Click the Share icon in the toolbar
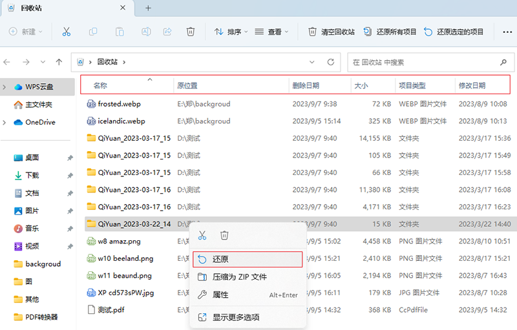This screenshot has height=330, width=517. coord(167,32)
